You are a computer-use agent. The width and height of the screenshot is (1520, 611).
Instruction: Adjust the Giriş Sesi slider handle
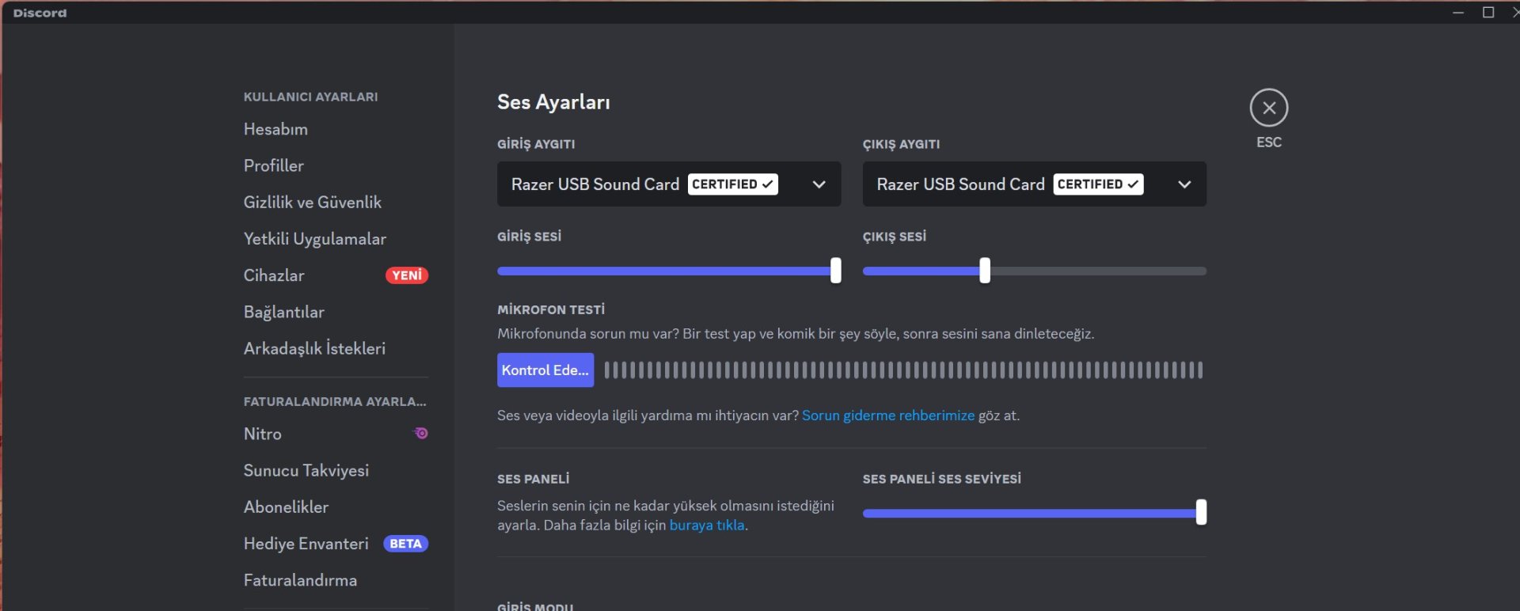click(x=835, y=271)
